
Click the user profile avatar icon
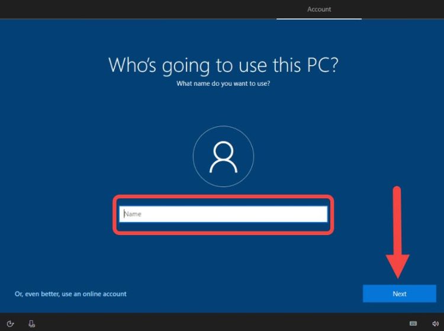pos(223,156)
